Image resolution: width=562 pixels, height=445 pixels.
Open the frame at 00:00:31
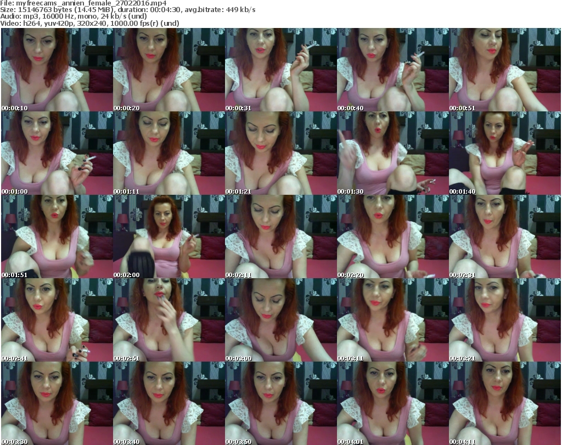point(281,70)
